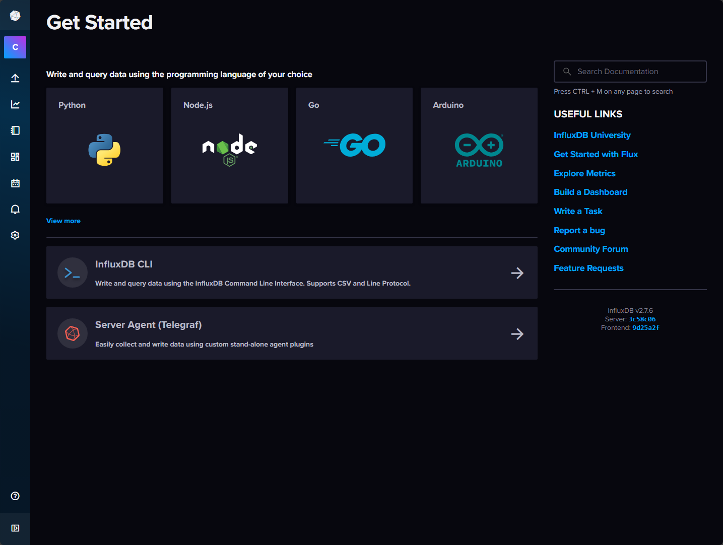Open Data Explorer graph icon
The width and height of the screenshot is (723, 545).
(x=15, y=104)
